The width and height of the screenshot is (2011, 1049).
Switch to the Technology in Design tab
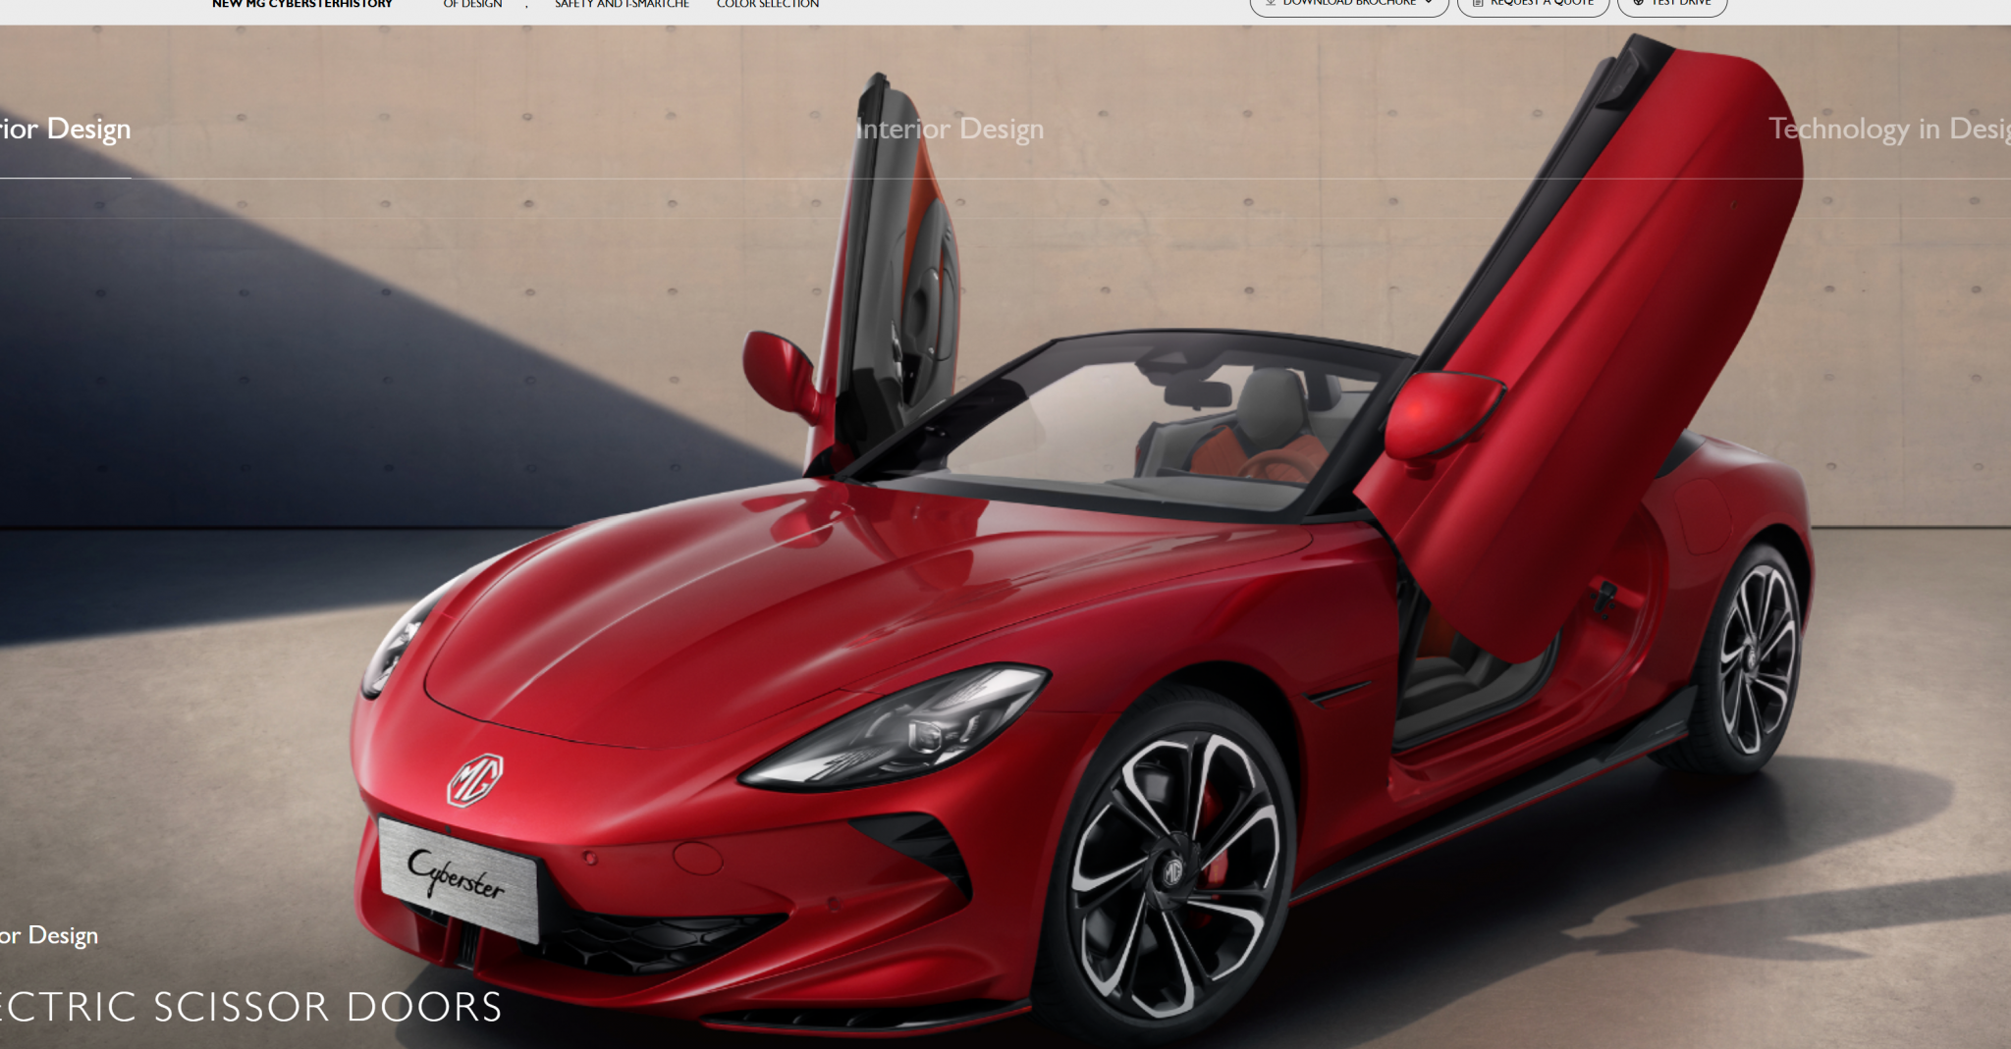tap(1887, 129)
